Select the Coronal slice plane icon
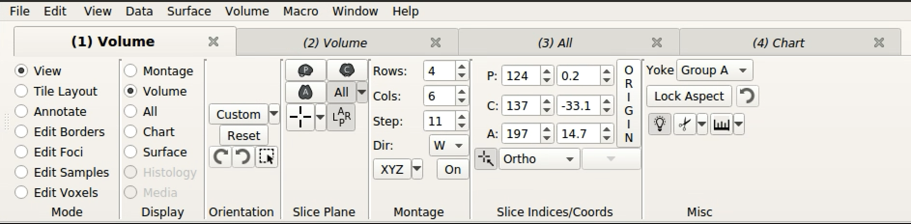 tap(346, 70)
